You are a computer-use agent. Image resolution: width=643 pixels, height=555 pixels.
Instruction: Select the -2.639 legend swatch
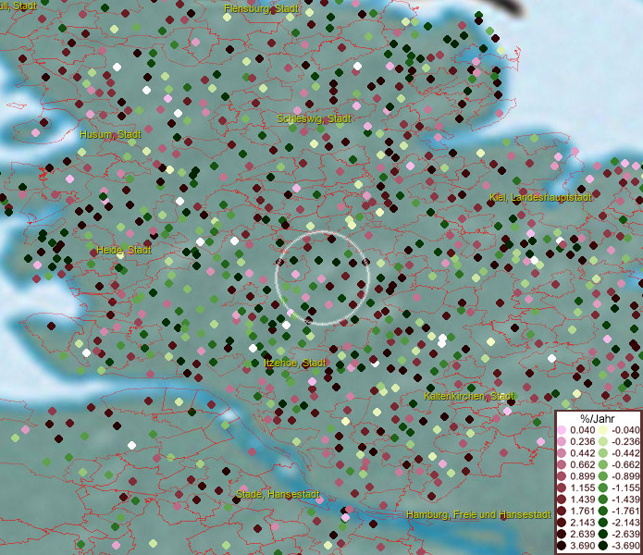tap(603, 534)
